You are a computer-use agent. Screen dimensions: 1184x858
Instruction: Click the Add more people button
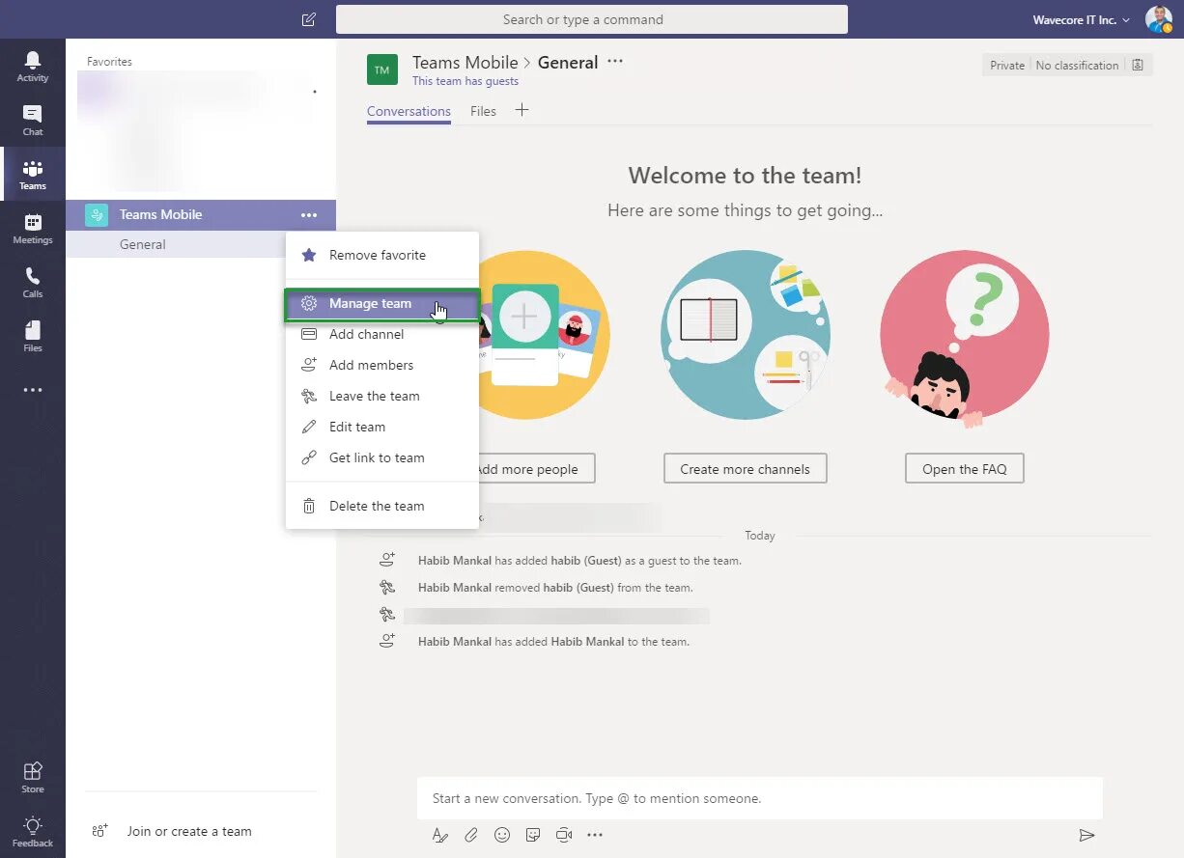(537, 469)
